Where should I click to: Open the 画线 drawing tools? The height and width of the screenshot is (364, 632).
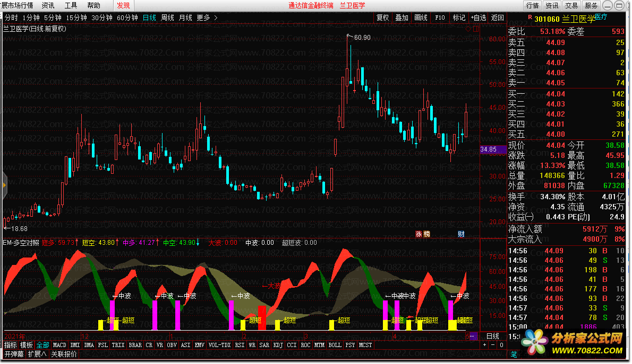click(421, 17)
